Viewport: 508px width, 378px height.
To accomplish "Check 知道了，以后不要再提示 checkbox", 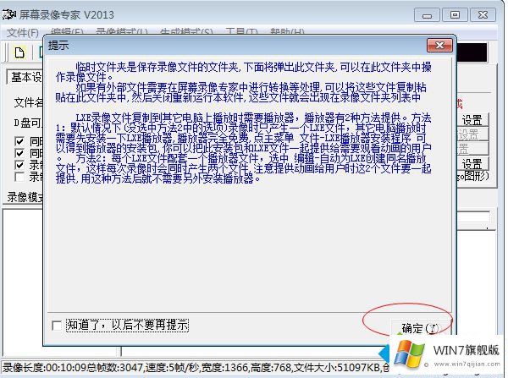I will [x=56, y=326].
